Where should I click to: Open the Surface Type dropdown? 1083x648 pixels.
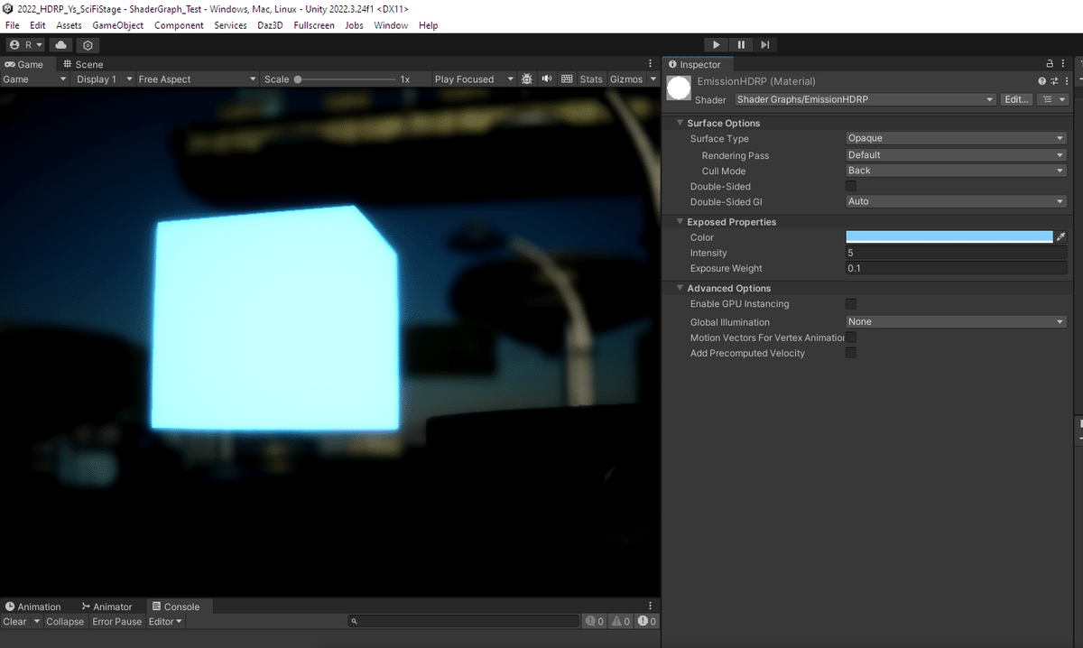click(x=955, y=138)
